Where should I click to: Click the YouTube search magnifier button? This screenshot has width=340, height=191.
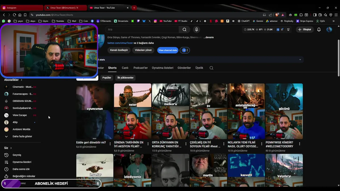[184, 29]
